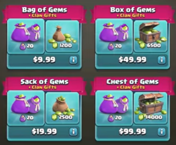Select the 14000 gems chest icon
This screenshot has height=145, width=176.
151,108
